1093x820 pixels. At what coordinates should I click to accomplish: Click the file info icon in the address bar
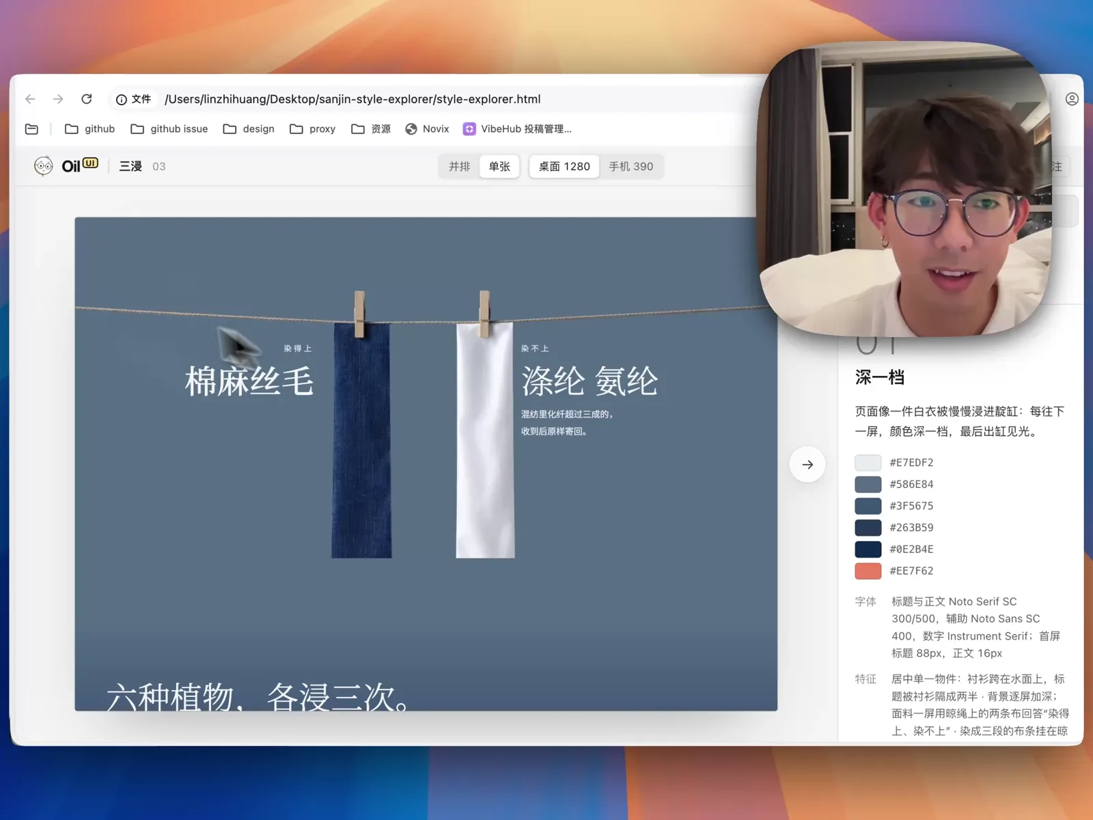[x=122, y=100]
